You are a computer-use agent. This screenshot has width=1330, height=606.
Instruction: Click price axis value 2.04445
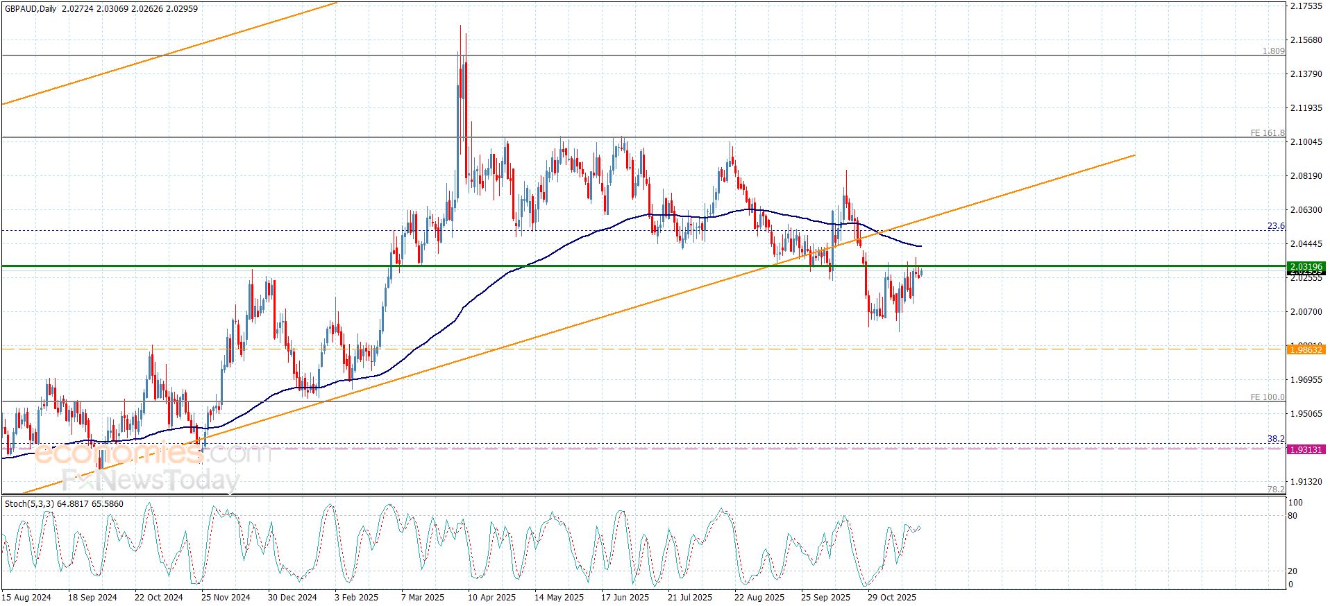(1306, 244)
